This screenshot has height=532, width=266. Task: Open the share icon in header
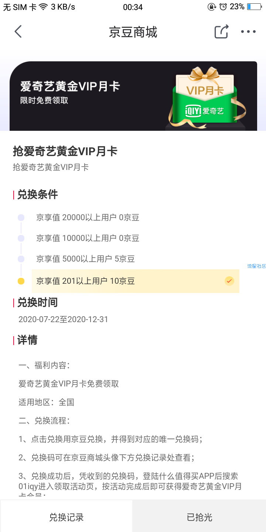click(222, 32)
